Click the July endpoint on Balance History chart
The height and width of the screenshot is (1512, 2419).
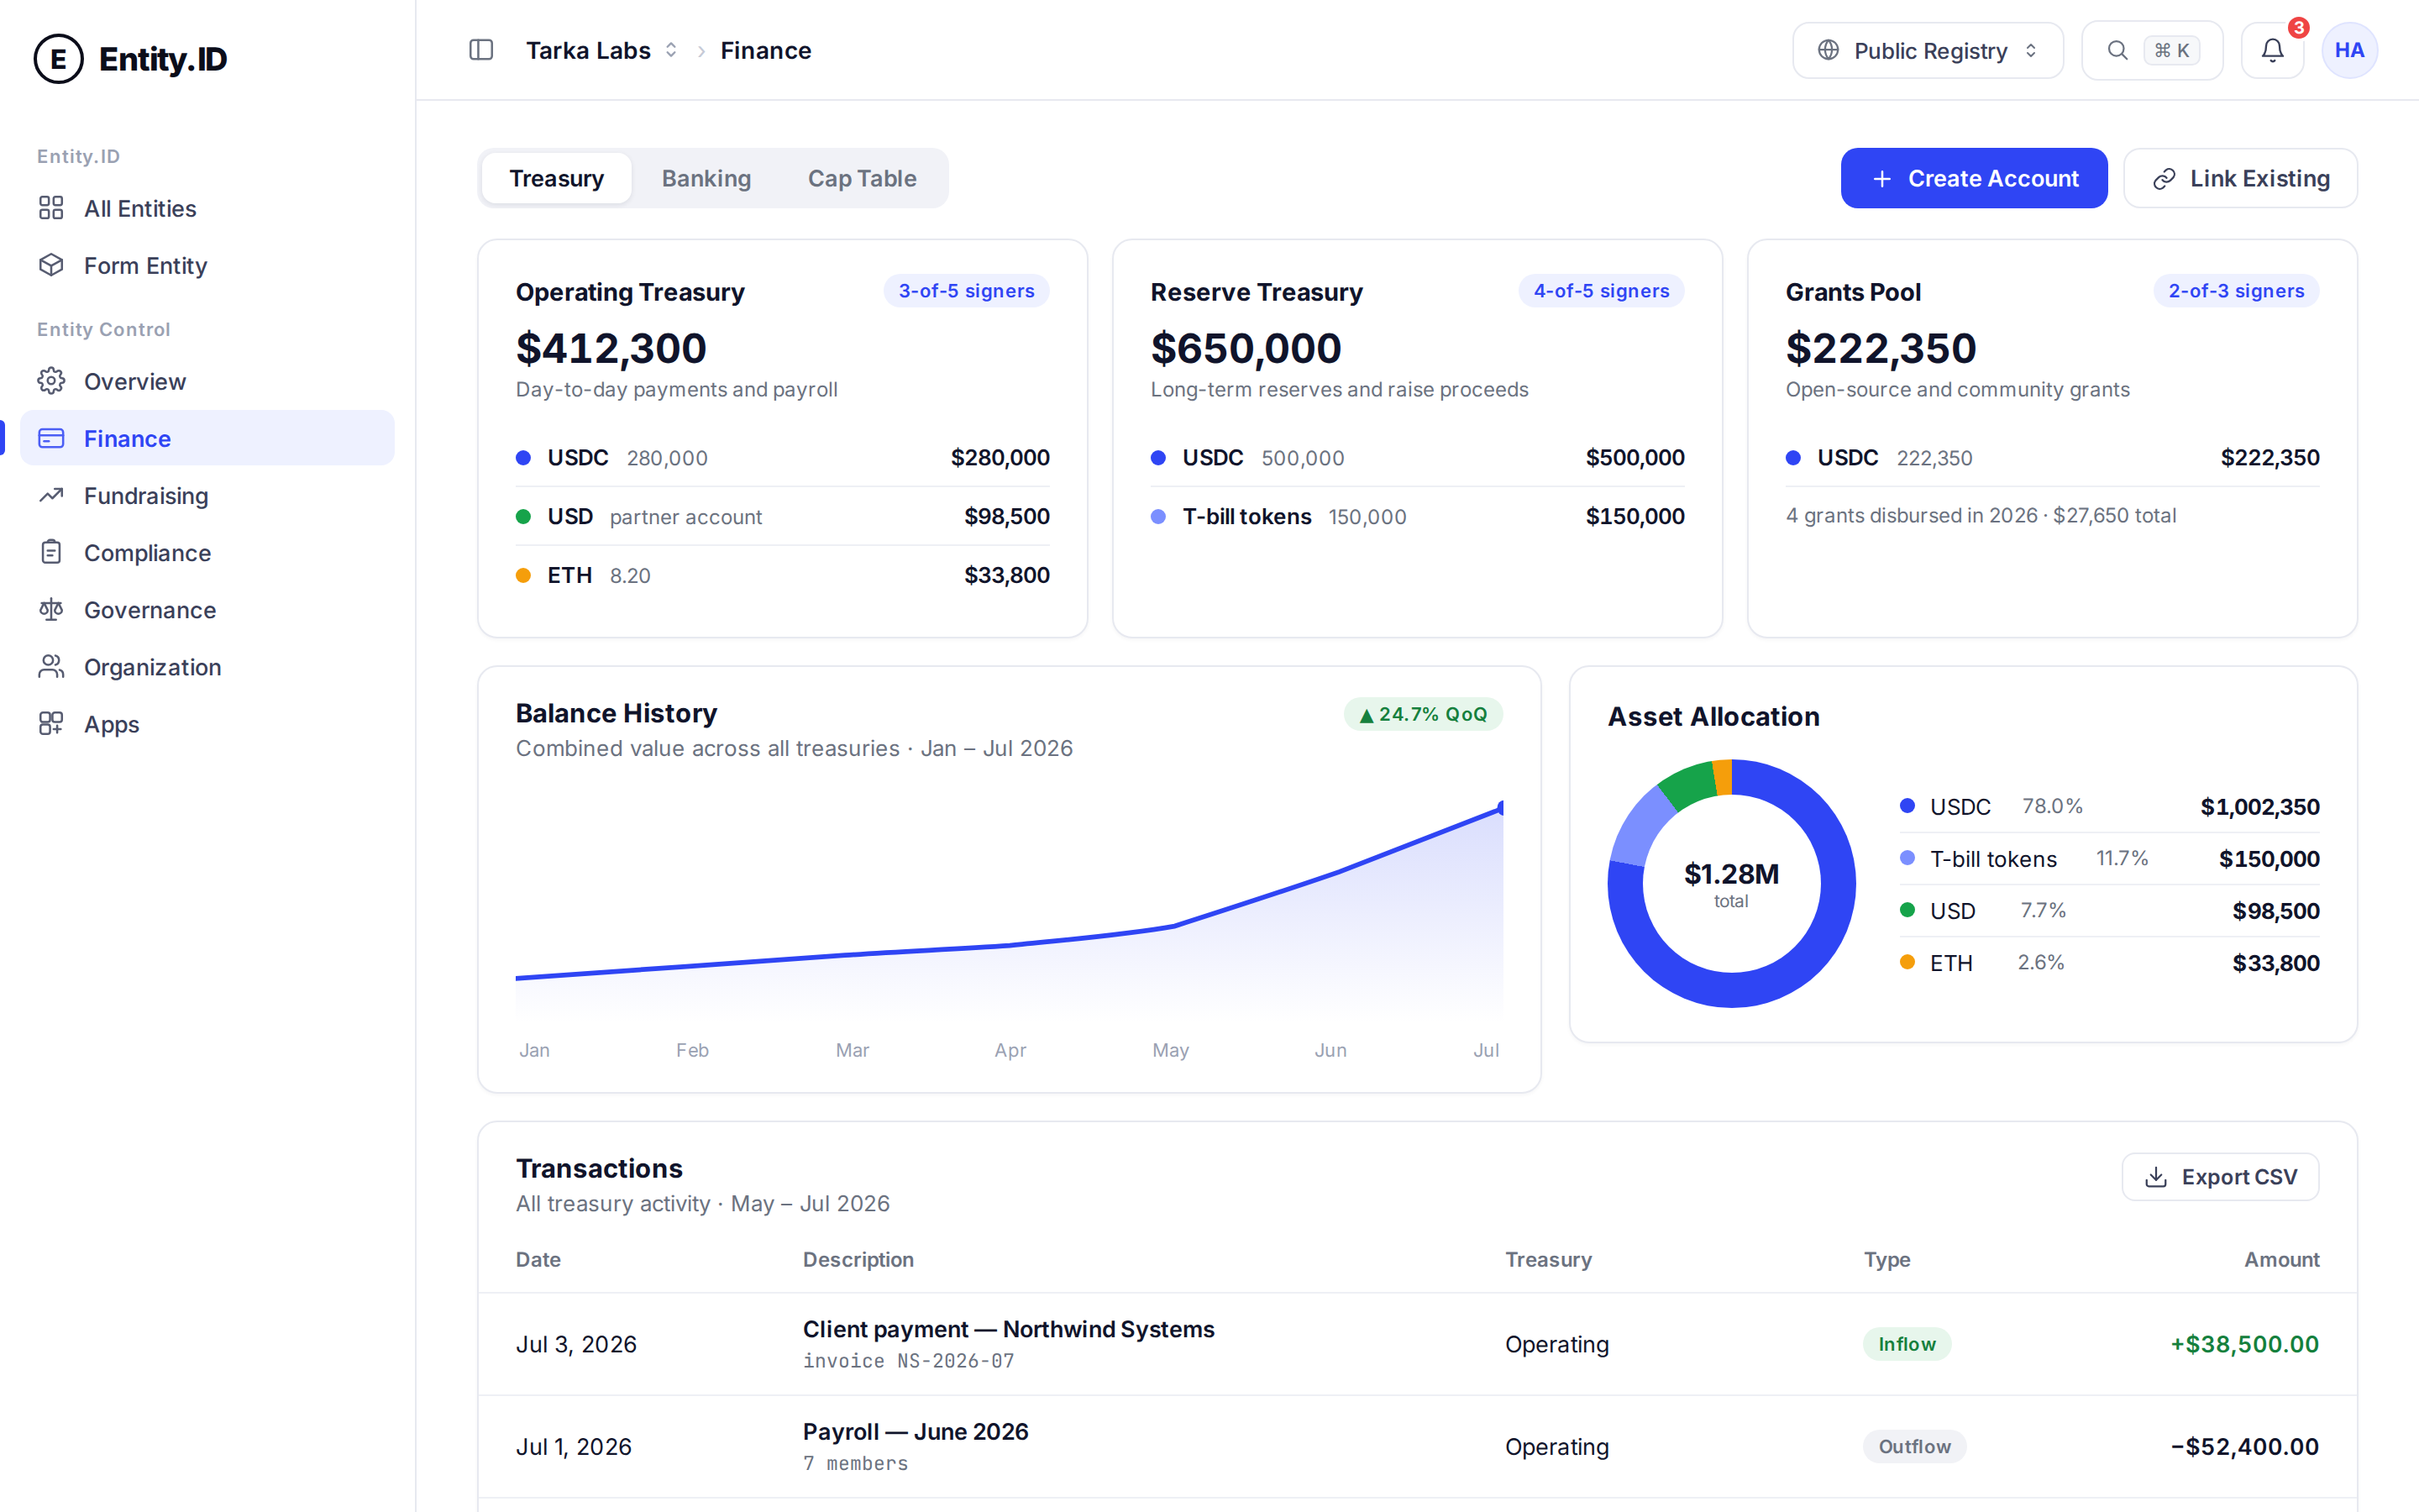pos(1500,807)
